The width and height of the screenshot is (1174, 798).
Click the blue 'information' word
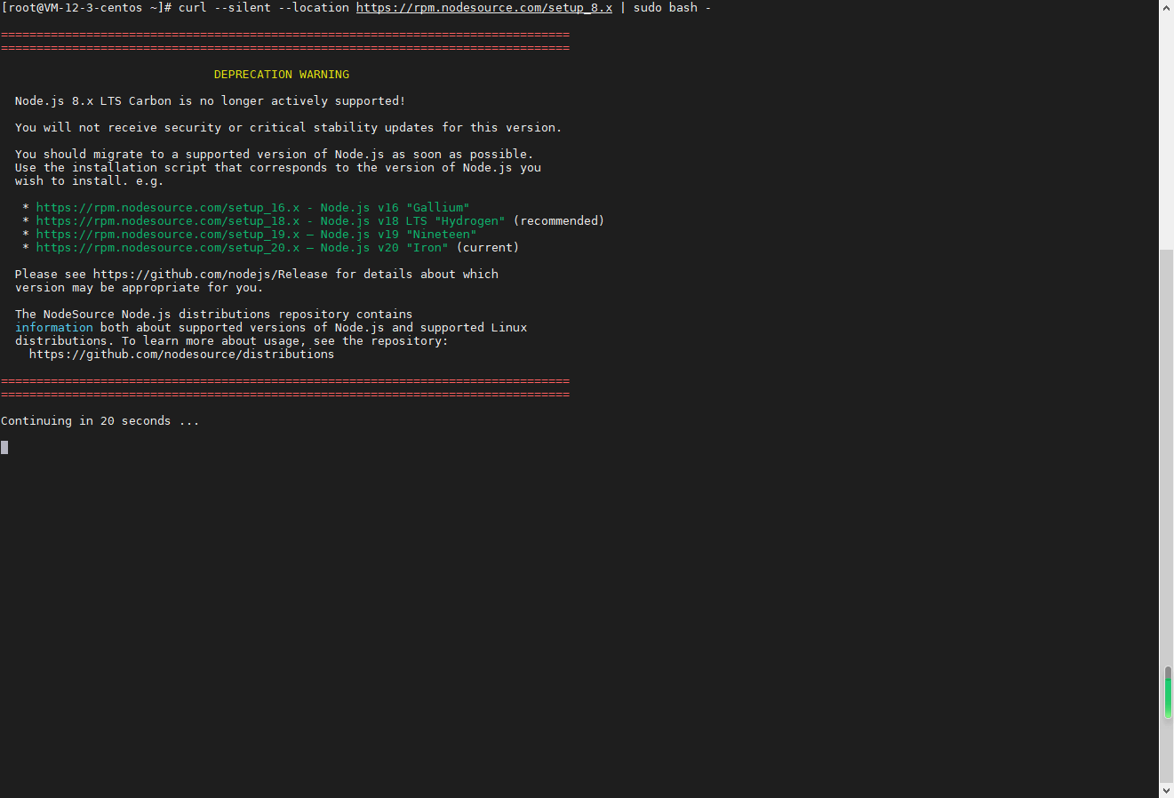(53, 327)
